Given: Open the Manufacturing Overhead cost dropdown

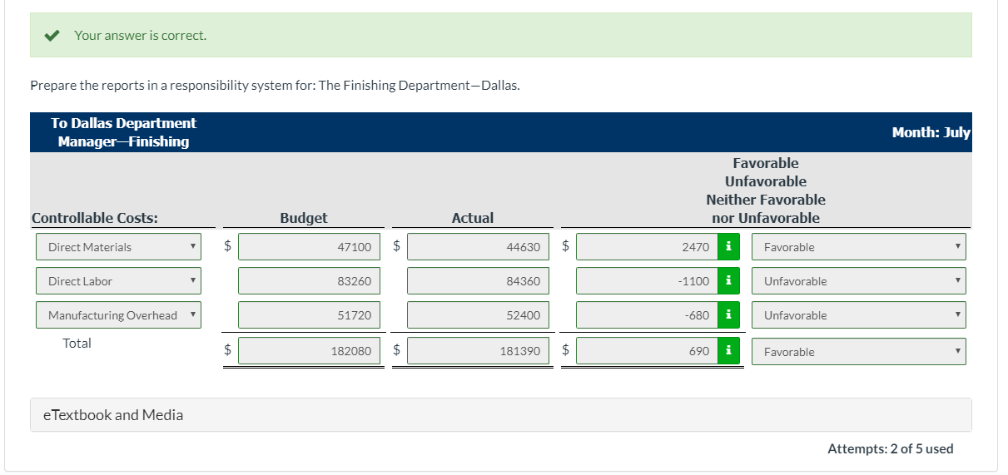Looking at the screenshot, I should point(118,315).
